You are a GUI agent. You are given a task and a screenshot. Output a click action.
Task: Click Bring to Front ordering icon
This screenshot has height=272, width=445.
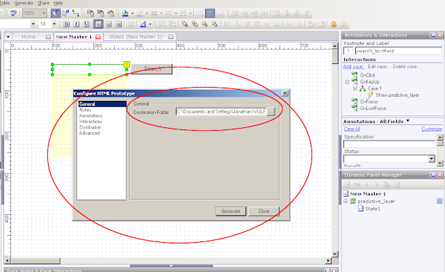coord(185,24)
